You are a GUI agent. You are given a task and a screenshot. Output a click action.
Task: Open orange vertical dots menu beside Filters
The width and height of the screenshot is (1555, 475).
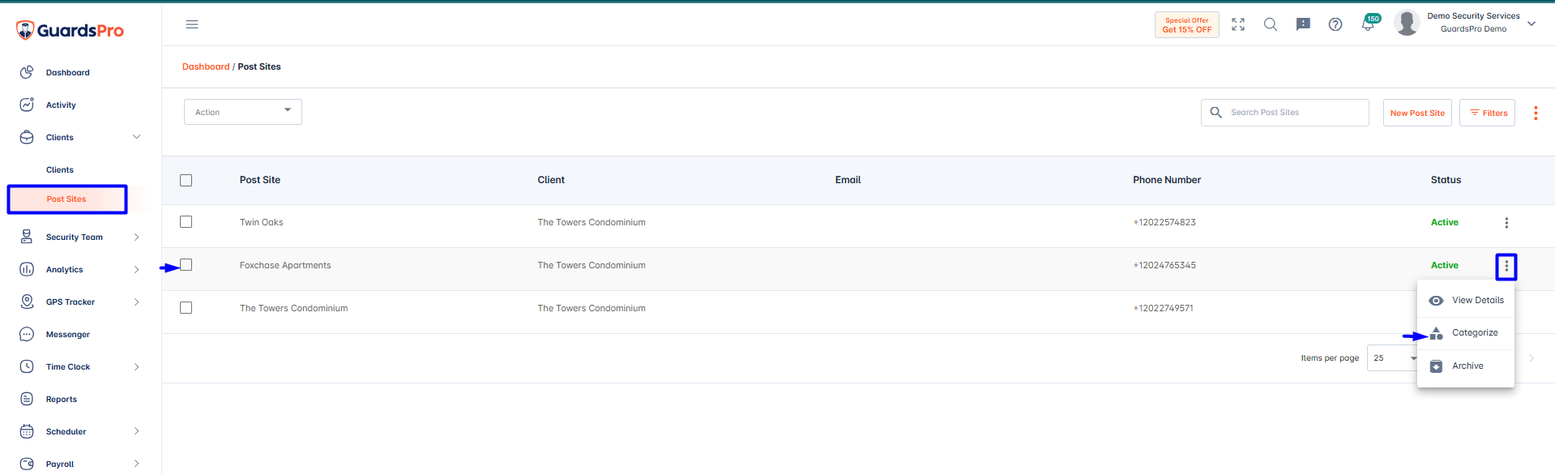(x=1536, y=113)
